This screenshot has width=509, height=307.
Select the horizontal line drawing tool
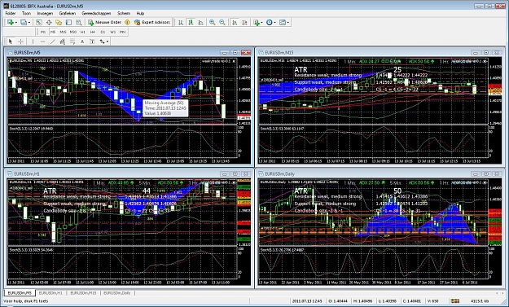[43, 42]
